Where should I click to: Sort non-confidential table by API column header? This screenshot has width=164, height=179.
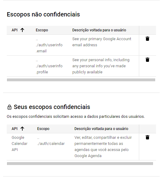[x=14, y=30]
